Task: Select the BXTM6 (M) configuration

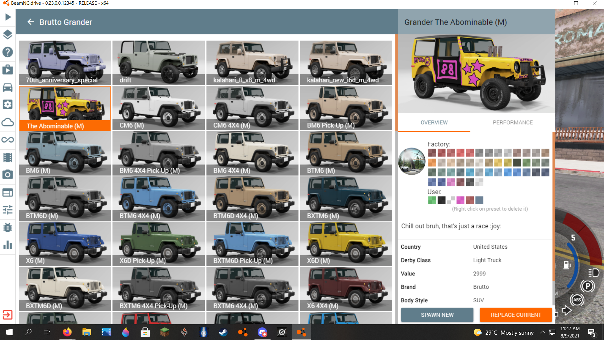Action: point(346,198)
